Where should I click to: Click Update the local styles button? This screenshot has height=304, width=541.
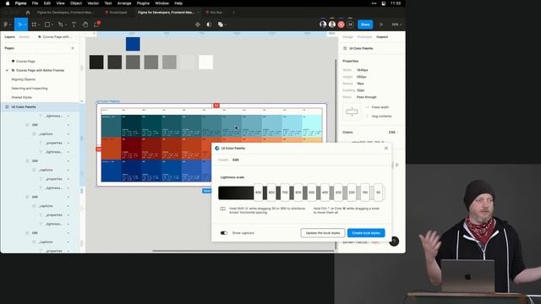pos(323,233)
